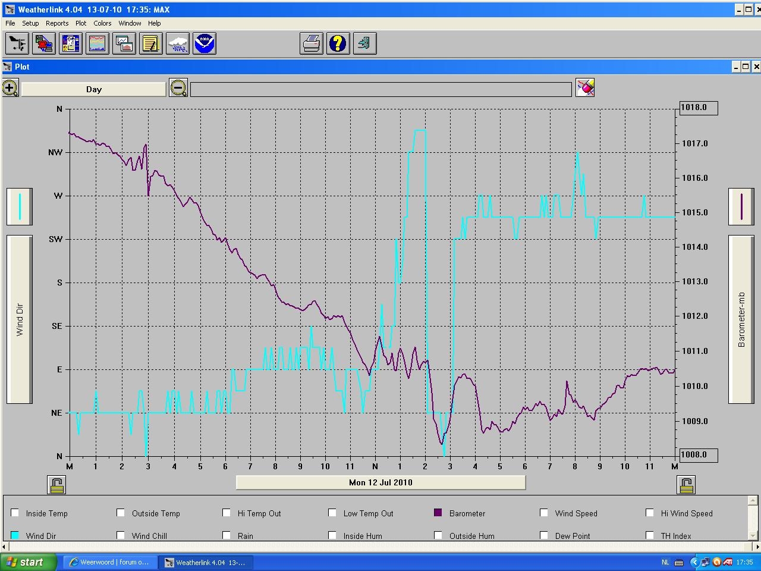Open the yellow notepad toolbar icon
761x571 pixels.
coord(151,43)
